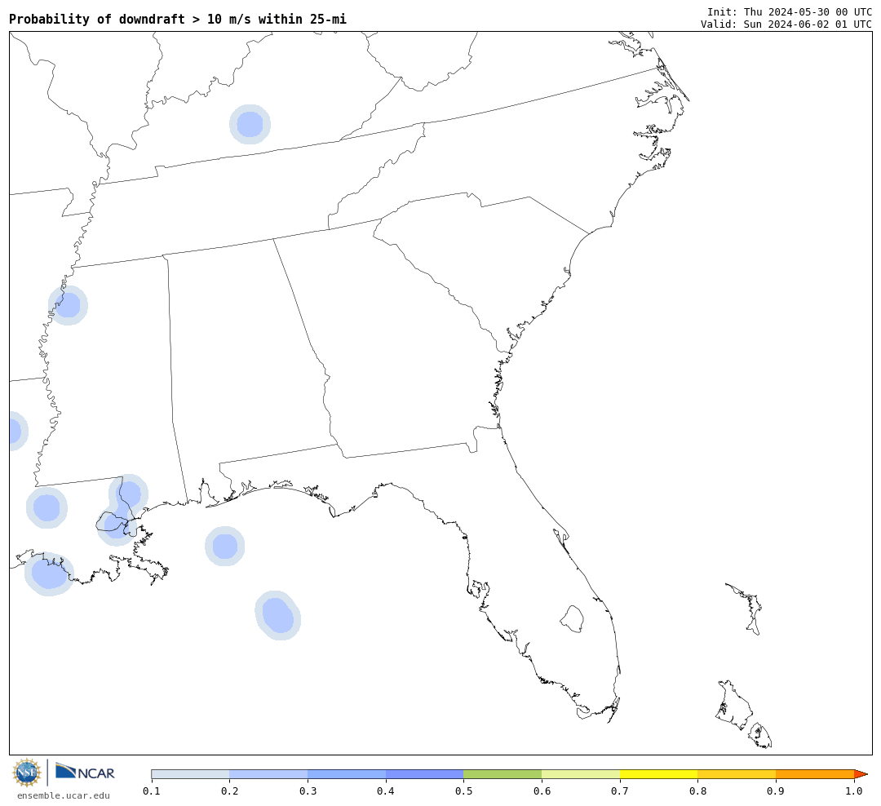This screenshot has width=881, height=806.
Task: Click the Valid time text line
Action: click(786, 24)
